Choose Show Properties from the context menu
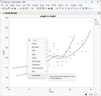 tap(38, 68)
